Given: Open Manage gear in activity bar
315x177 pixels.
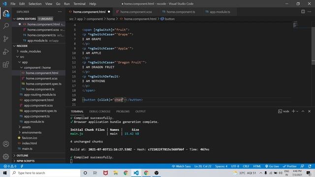Looking at the screenshot, I should tap(6, 156).
